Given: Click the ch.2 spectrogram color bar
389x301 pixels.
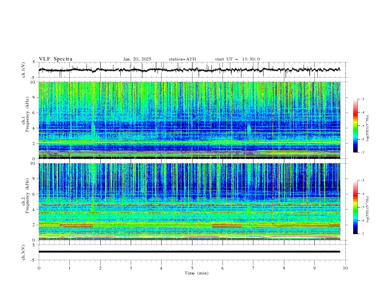Looking at the screenshot, I should tap(355, 207).
